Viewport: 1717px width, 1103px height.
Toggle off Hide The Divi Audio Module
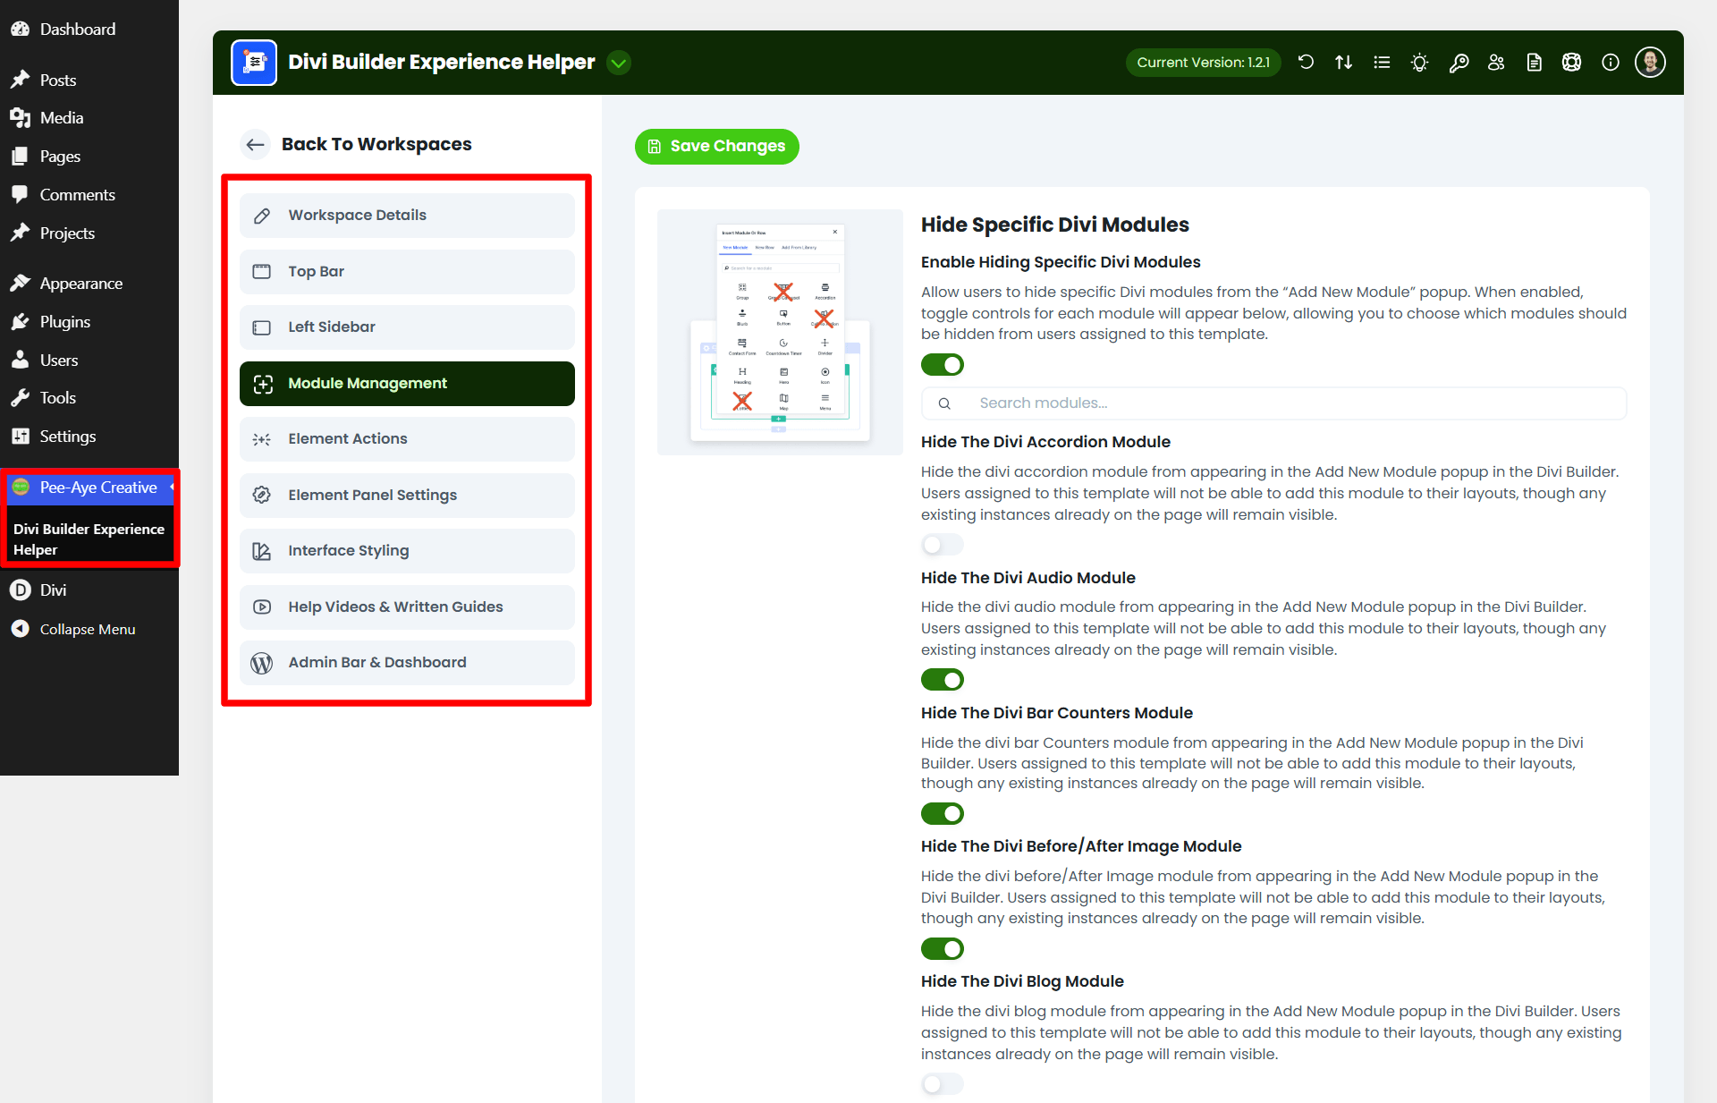pyautogui.click(x=943, y=680)
